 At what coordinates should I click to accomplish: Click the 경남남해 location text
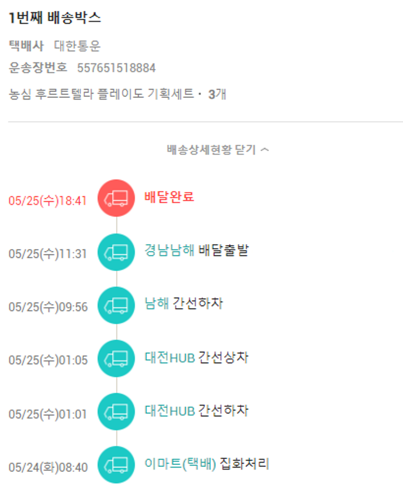(x=169, y=250)
